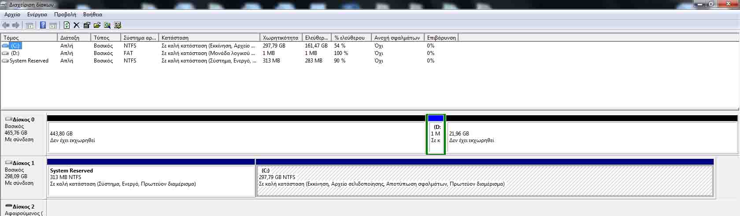Select the small (D:) 1 MB partition on Disk 0
The height and width of the screenshot is (216, 740).
[x=436, y=134]
